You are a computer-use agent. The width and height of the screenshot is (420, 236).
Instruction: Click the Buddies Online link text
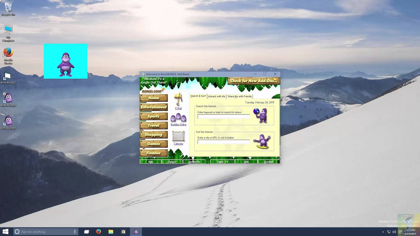(x=178, y=125)
